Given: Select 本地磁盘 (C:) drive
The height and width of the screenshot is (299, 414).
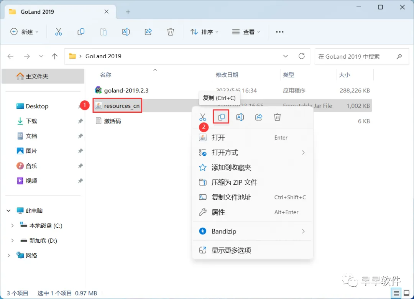Looking at the screenshot, I should point(41,225).
